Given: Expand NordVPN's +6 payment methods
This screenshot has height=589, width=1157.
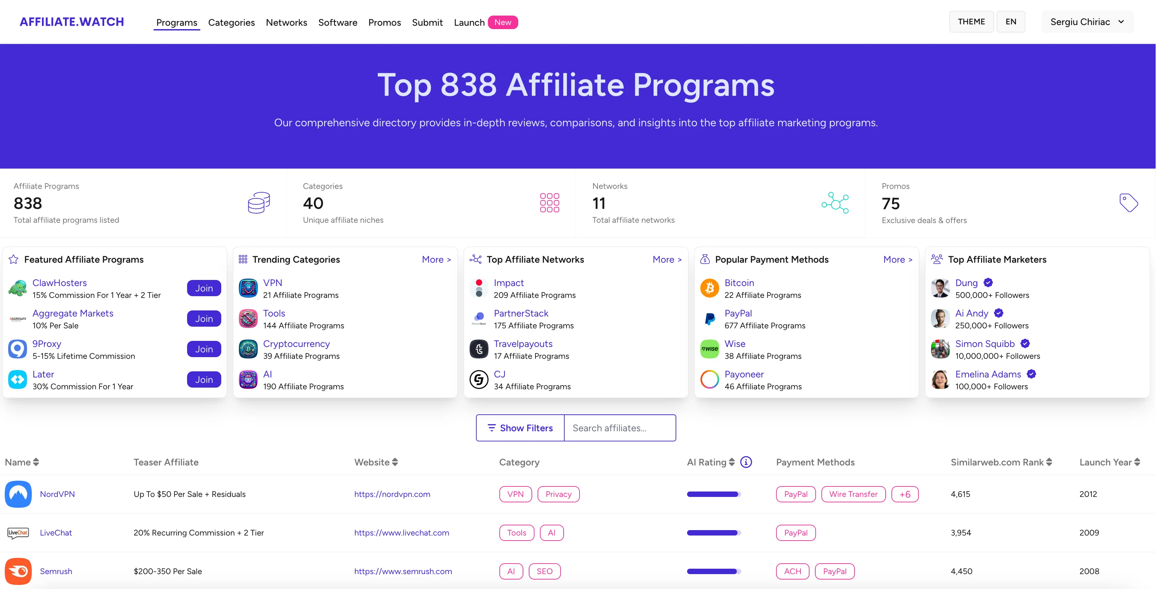Looking at the screenshot, I should point(905,494).
